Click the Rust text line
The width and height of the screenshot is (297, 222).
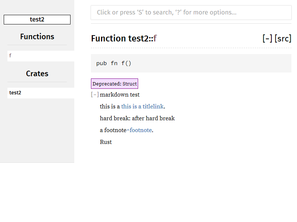(106, 142)
